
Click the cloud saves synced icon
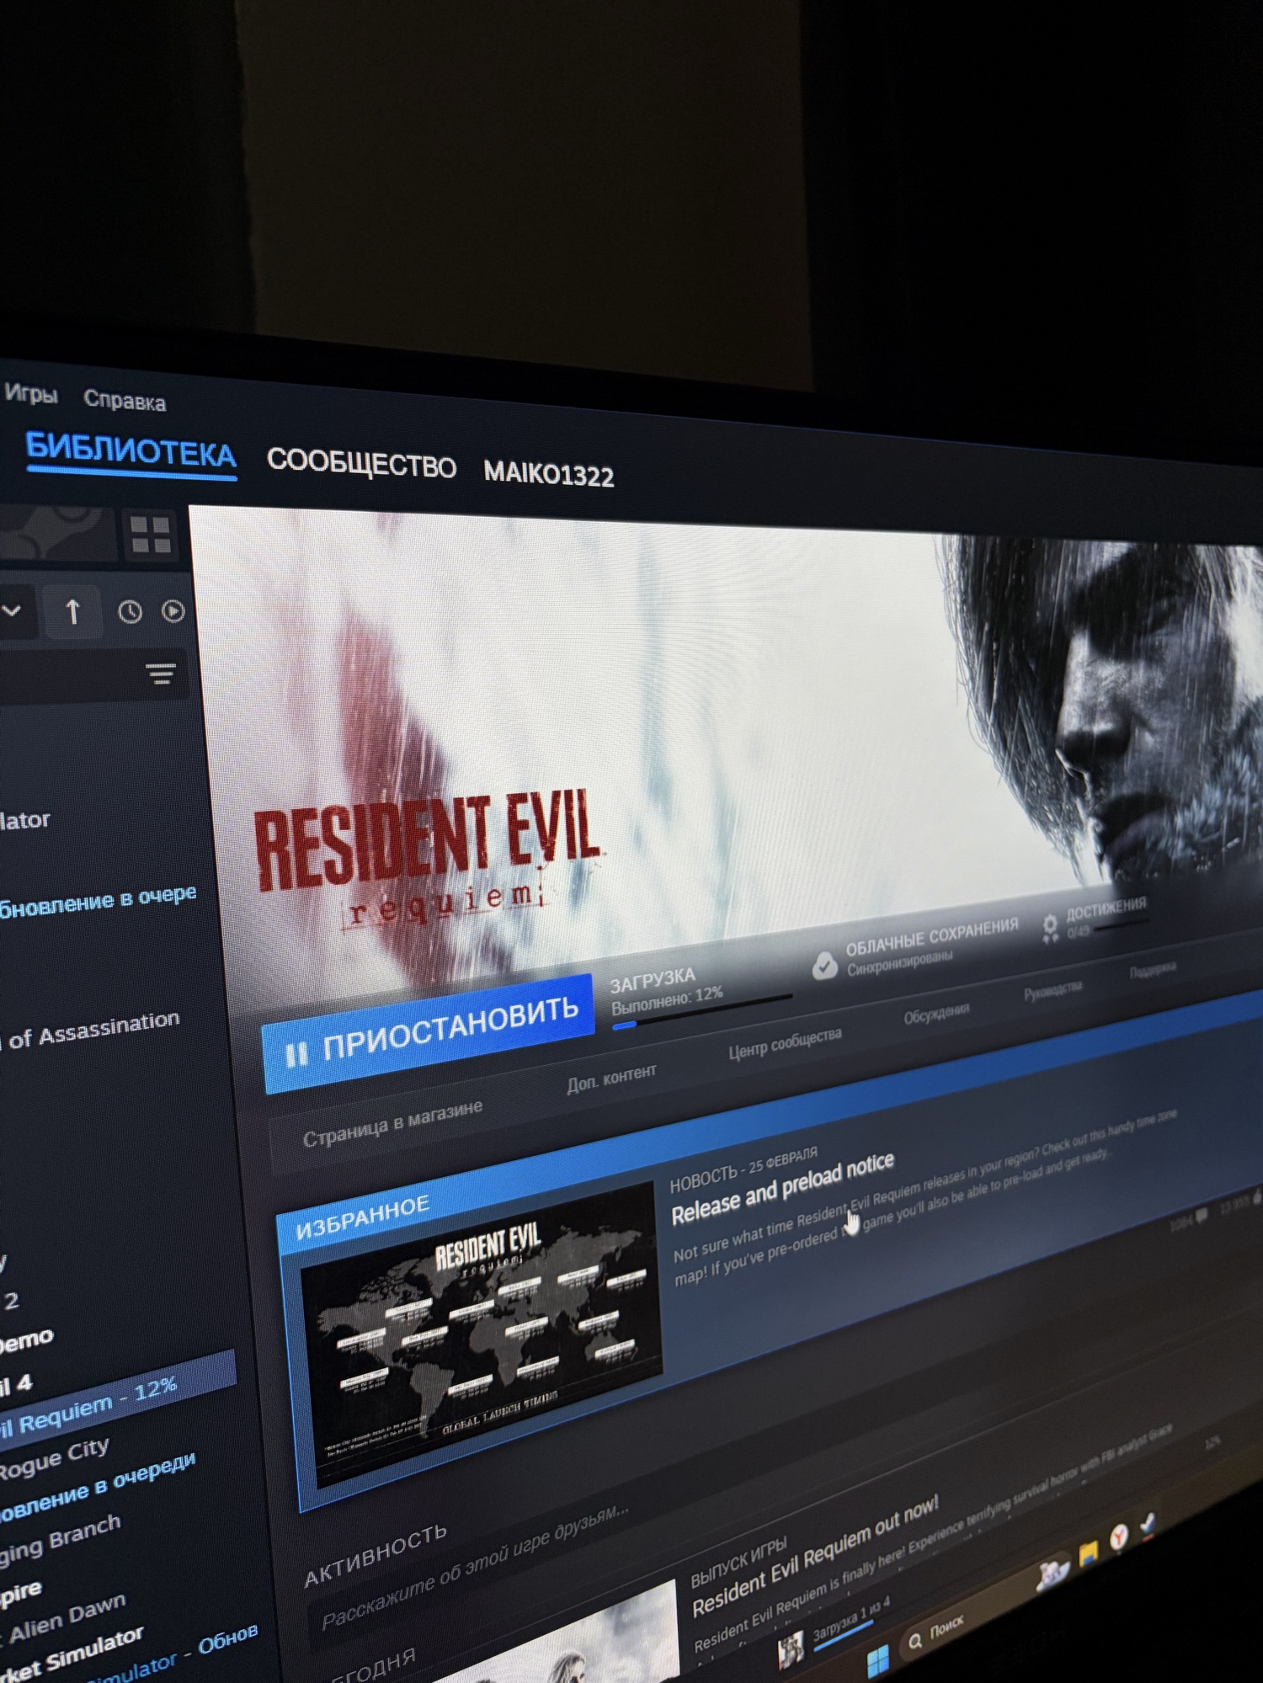point(824,966)
